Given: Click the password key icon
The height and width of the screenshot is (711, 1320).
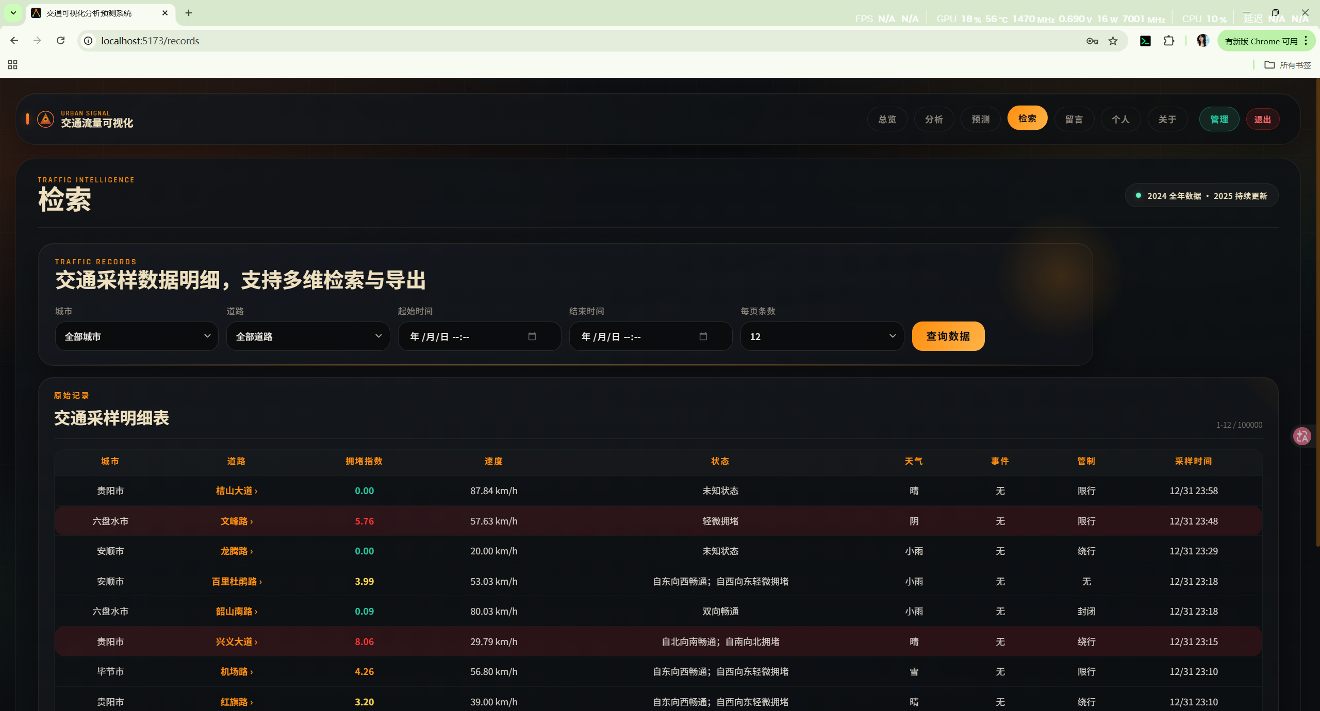Looking at the screenshot, I should pyautogui.click(x=1092, y=41).
